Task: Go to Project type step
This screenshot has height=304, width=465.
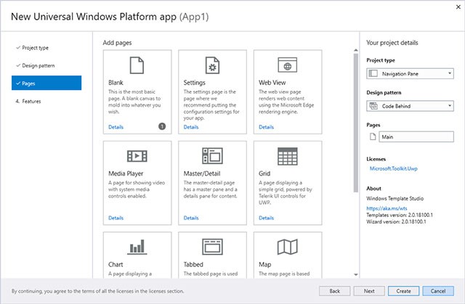Action: [36, 47]
